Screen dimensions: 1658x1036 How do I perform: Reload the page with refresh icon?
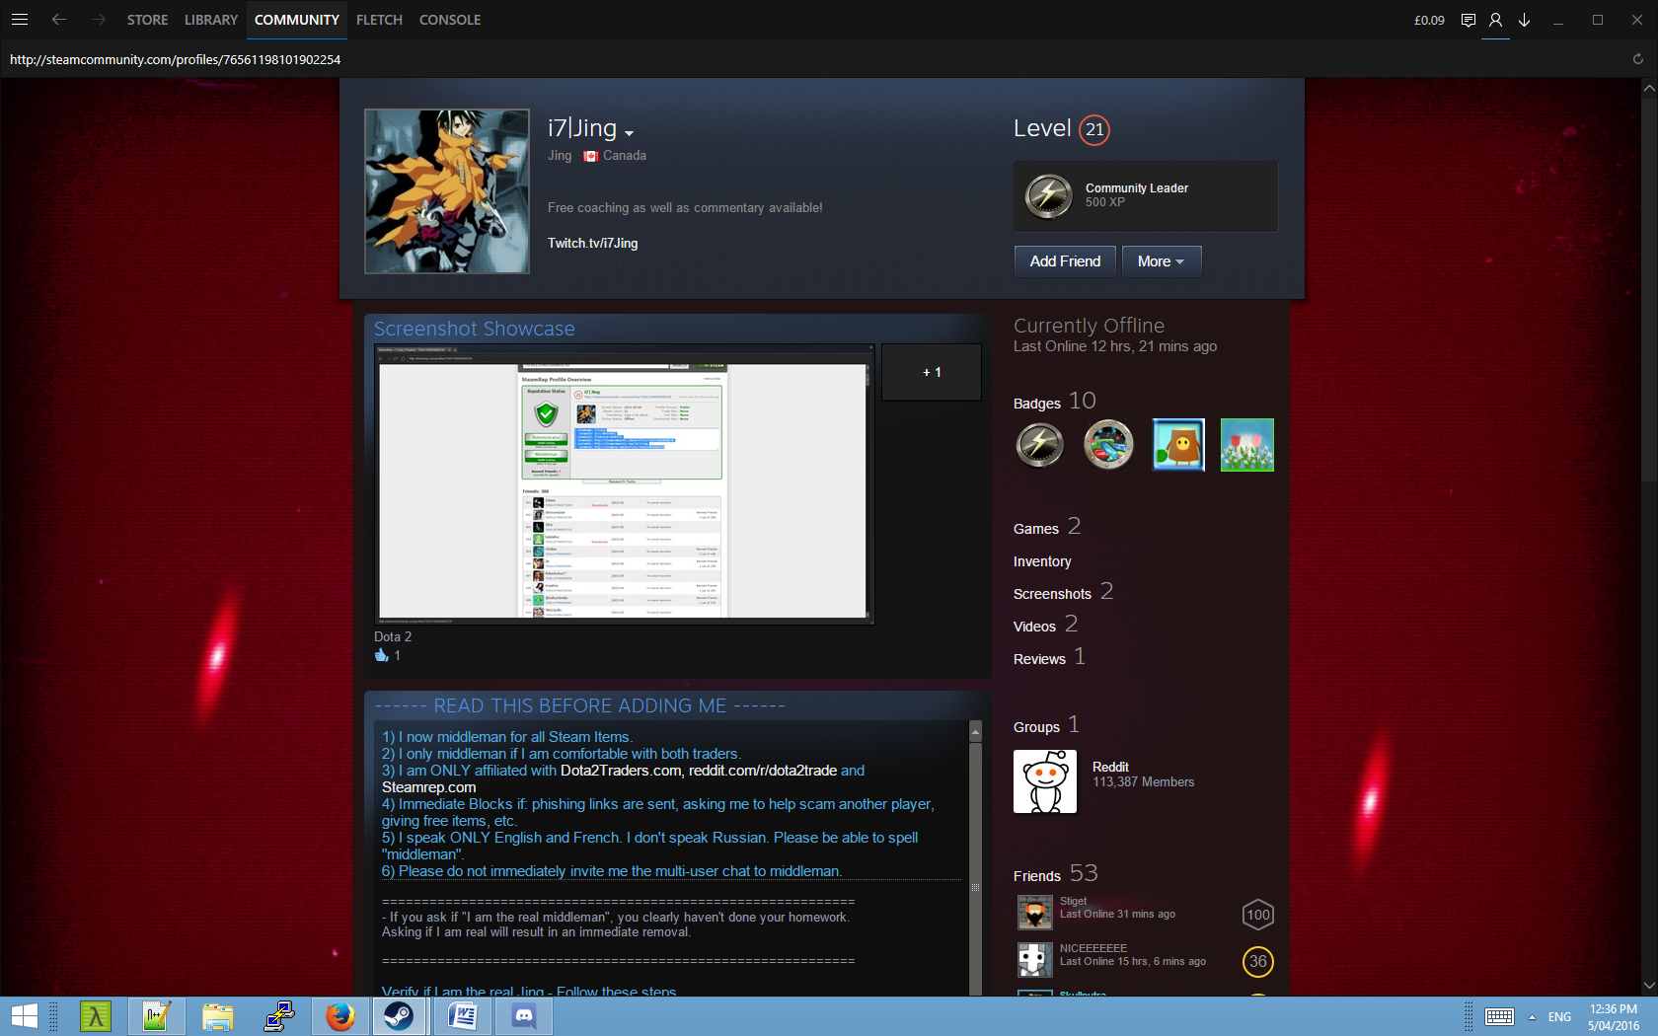pos(1638,59)
